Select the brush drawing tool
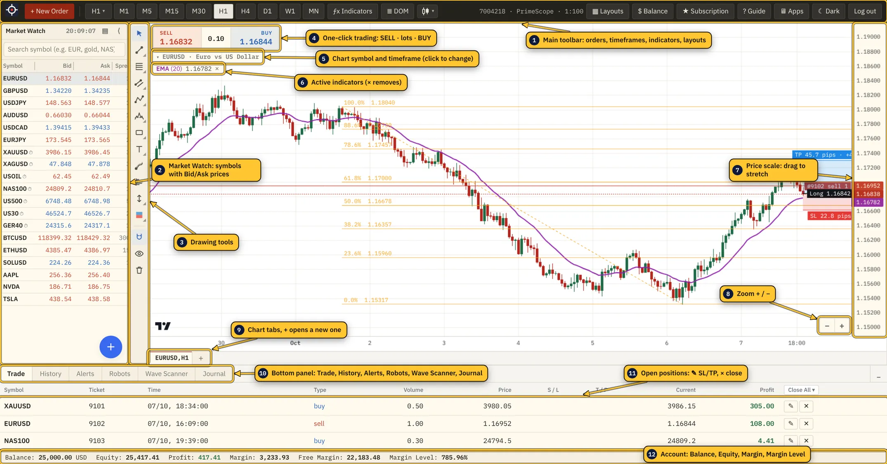 139,166
